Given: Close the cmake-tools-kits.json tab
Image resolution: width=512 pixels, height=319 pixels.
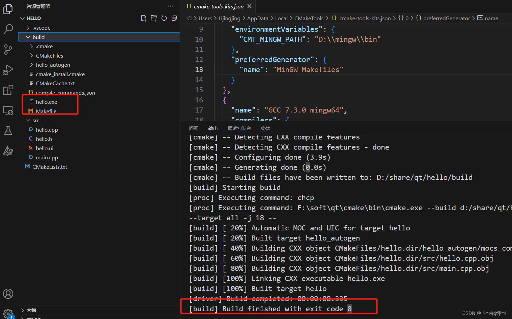Looking at the screenshot, I should 250,6.
